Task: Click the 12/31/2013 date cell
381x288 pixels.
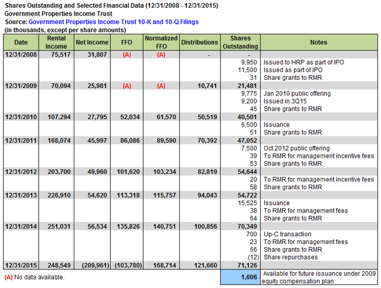Action: pyautogui.click(x=21, y=195)
